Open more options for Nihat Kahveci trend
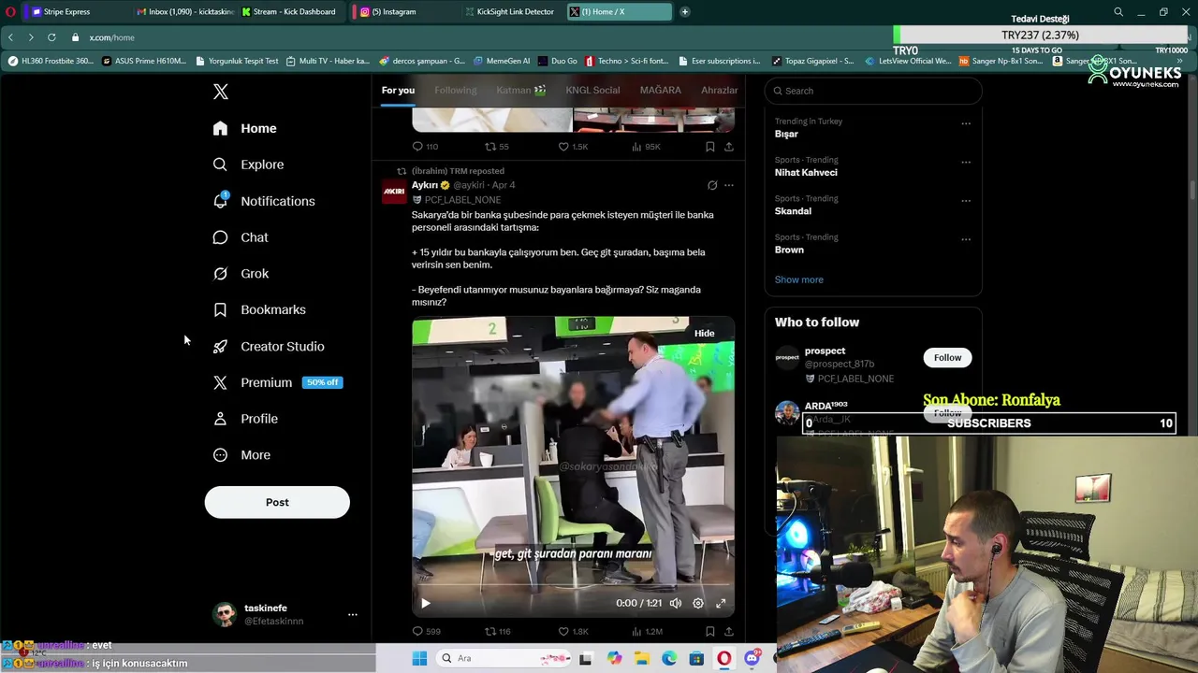 click(x=966, y=162)
